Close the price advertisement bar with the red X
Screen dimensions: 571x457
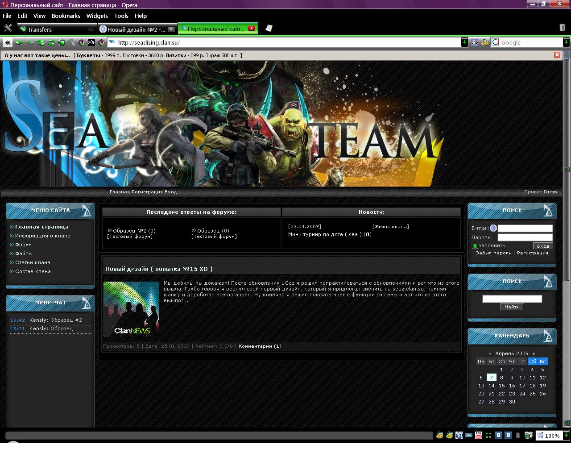pyautogui.click(x=557, y=55)
